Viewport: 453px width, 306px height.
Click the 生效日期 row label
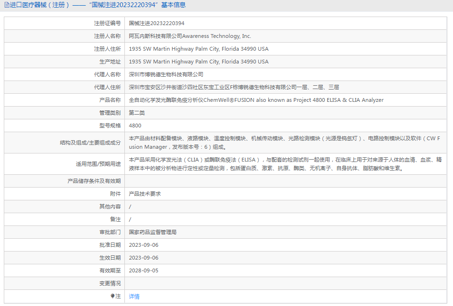click(x=110, y=258)
